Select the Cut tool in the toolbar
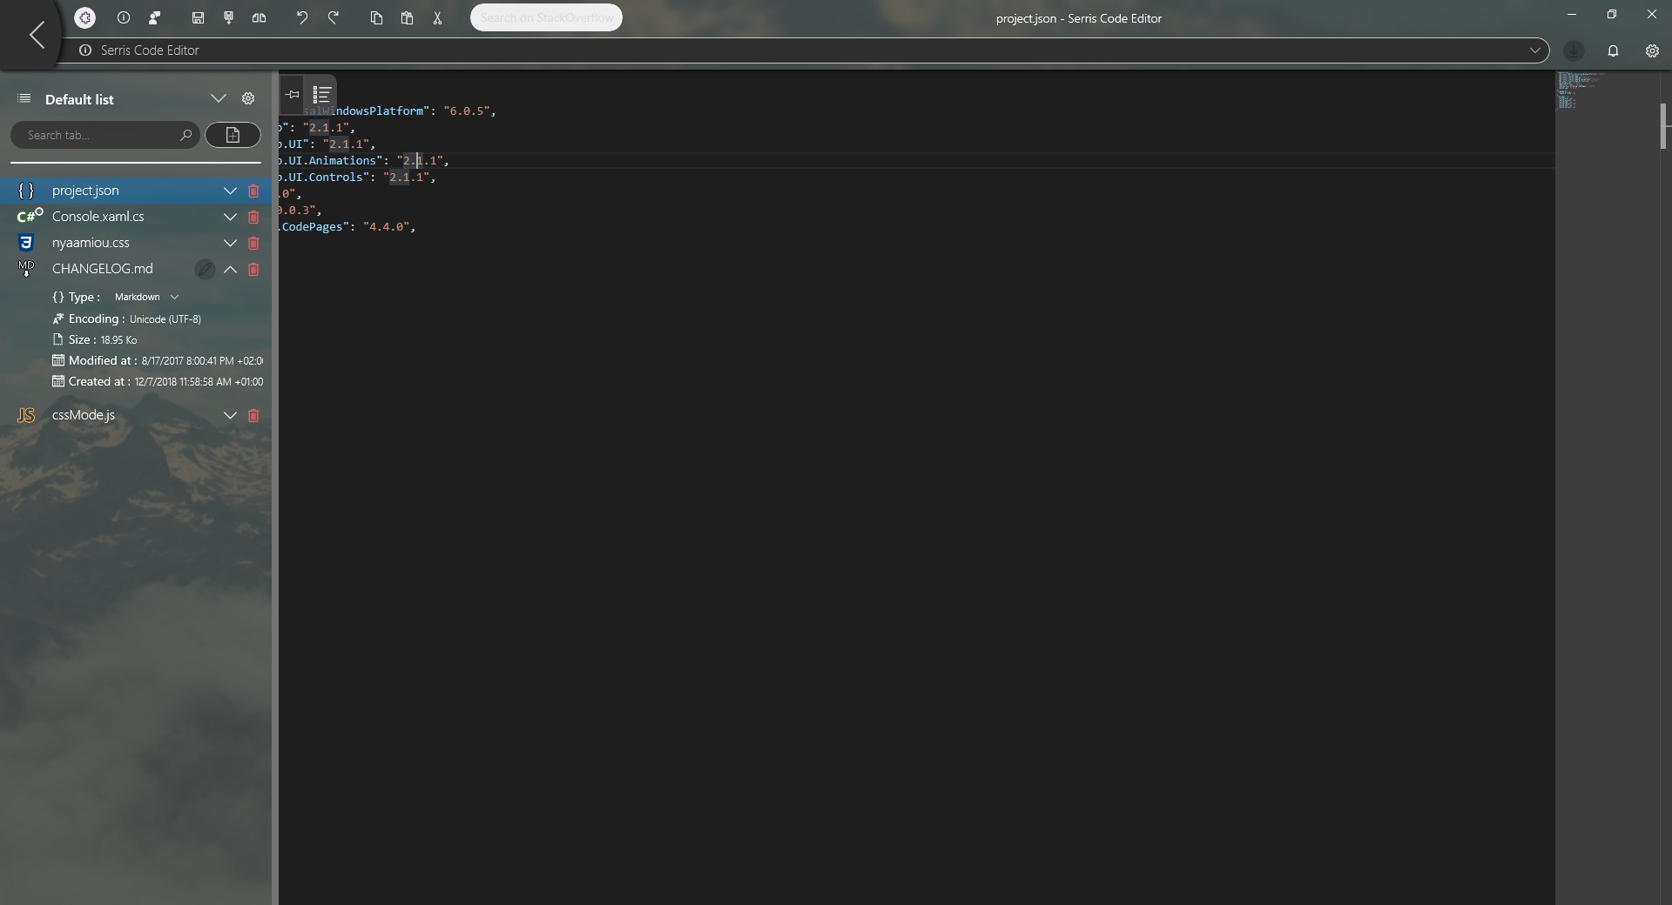The width and height of the screenshot is (1672, 905). [438, 17]
